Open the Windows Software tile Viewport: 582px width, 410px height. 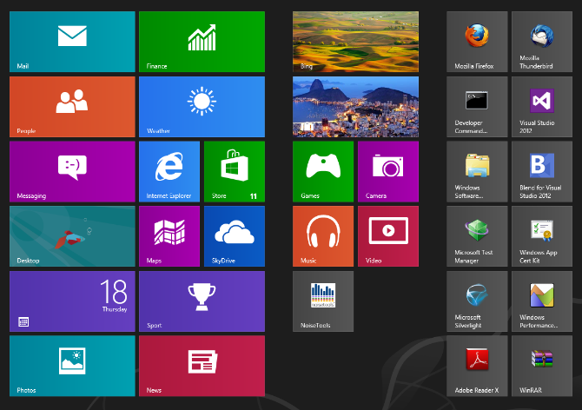(477, 171)
